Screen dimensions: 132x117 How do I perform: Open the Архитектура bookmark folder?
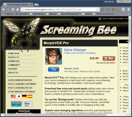[37, 14]
